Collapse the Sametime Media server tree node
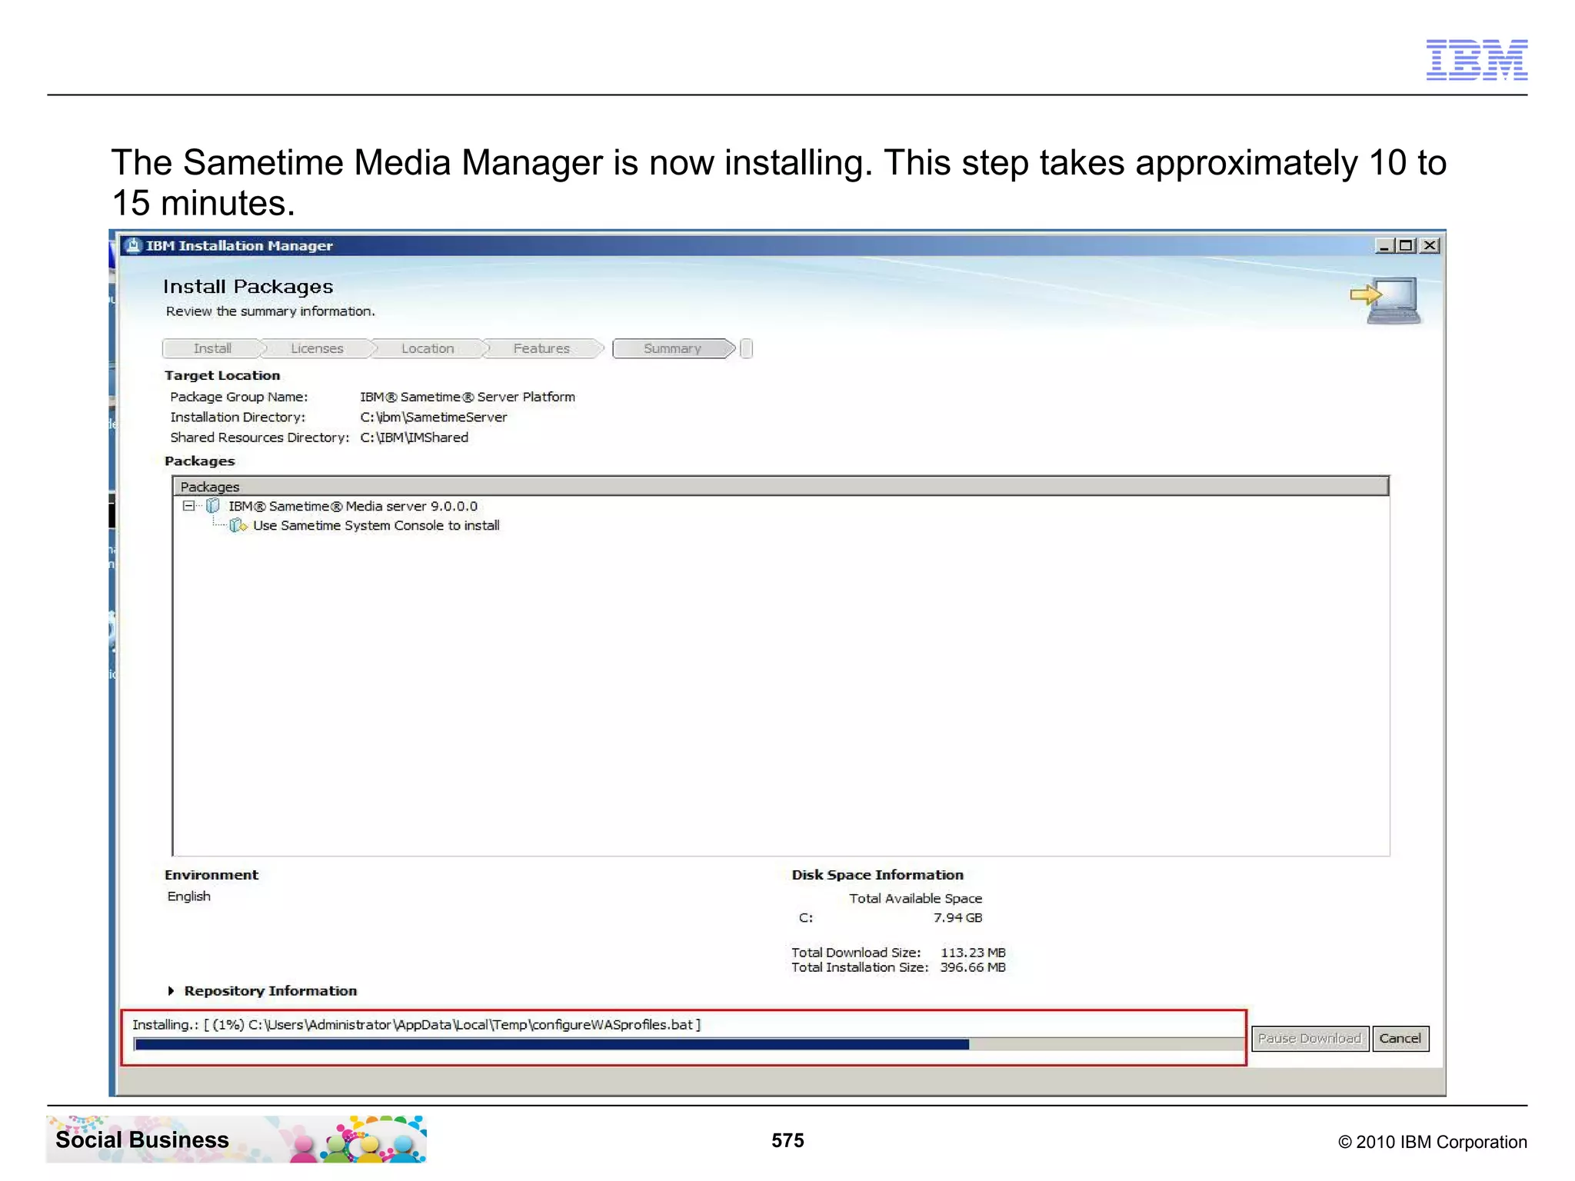Screen dimensions: 1575x1181 click(x=188, y=506)
